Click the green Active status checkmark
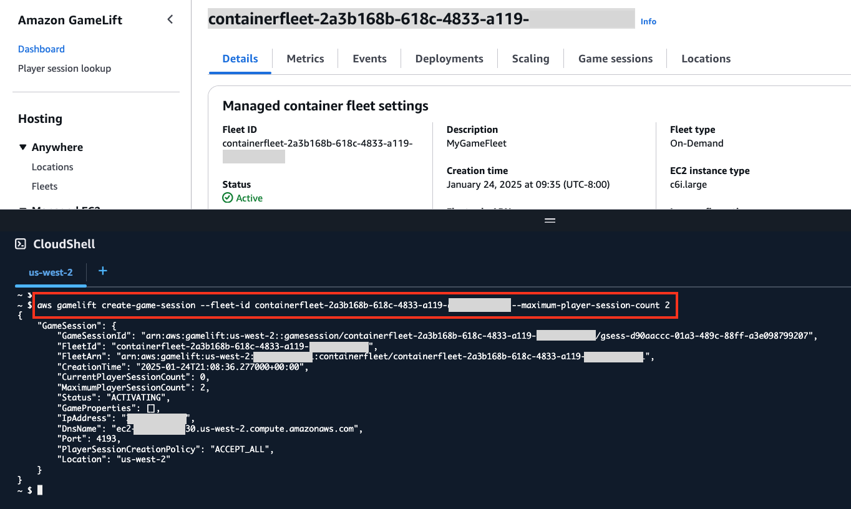The width and height of the screenshot is (851, 509). (227, 198)
